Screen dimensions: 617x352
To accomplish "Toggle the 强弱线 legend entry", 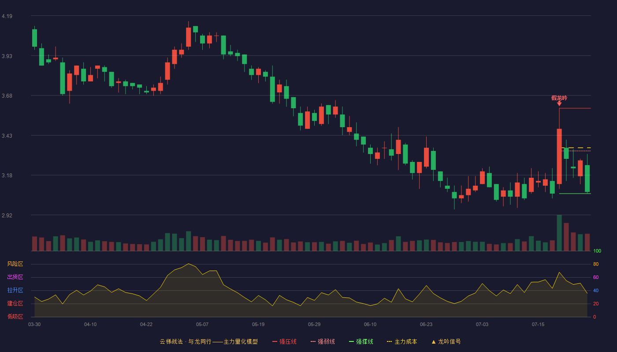I will pyautogui.click(x=323, y=341).
